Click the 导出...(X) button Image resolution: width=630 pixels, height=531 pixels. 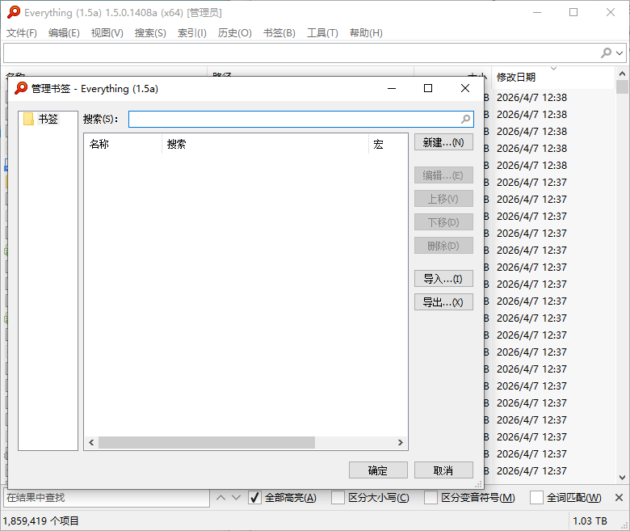click(443, 302)
